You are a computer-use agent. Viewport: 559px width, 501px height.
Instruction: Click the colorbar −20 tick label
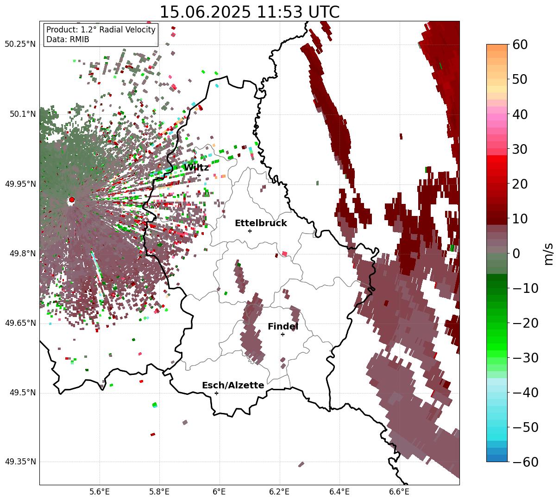coord(525,323)
